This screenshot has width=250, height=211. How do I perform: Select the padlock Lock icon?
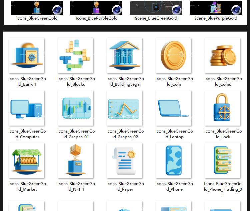222,108
